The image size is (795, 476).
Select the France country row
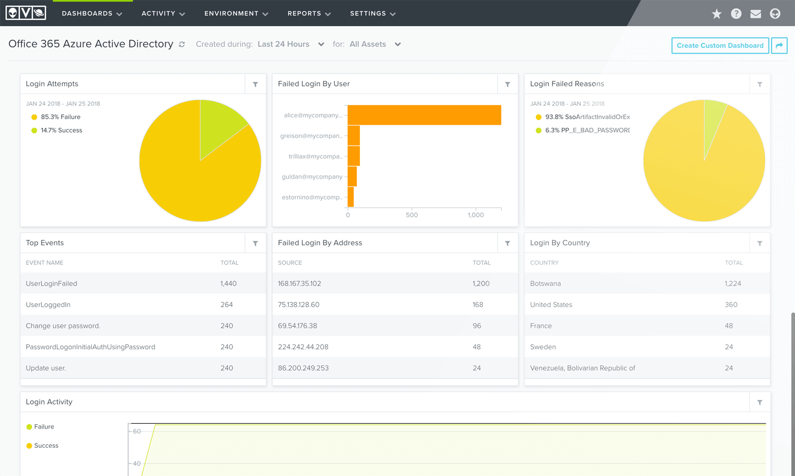pos(647,326)
